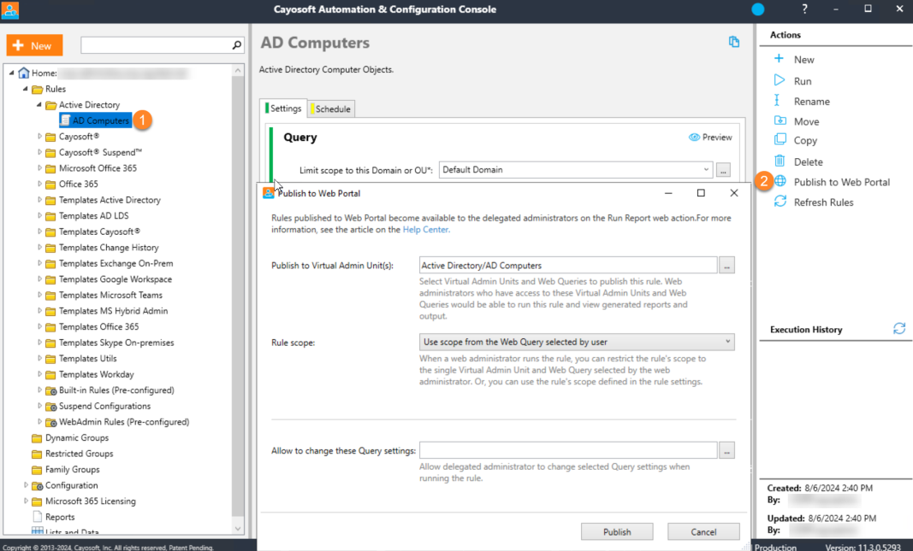The height and width of the screenshot is (551, 913).
Task: Click the Preview eye icon
Action: 694,138
